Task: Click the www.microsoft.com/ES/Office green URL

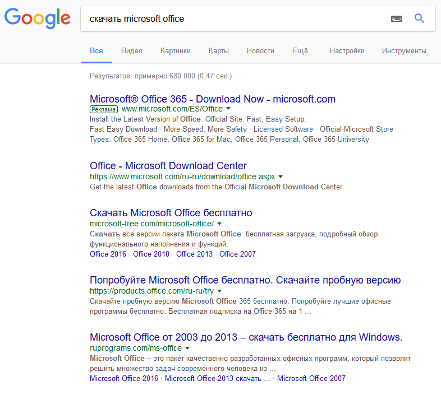Action: [x=172, y=109]
